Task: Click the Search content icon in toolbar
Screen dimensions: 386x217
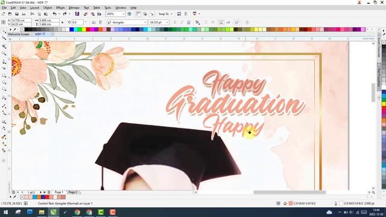Action: pyautogui.click(x=77, y=14)
